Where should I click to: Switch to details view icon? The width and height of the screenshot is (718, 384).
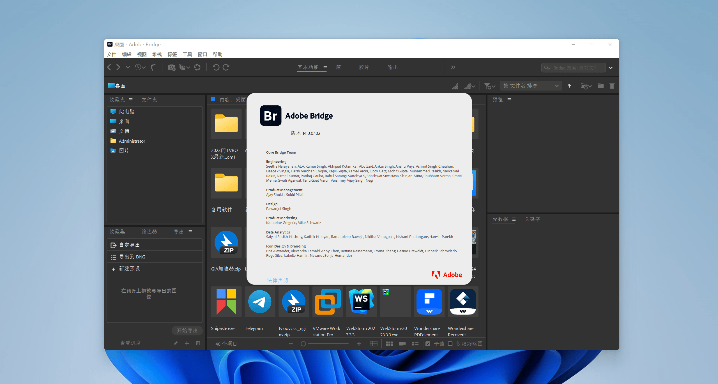pyautogui.click(x=402, y=344)
